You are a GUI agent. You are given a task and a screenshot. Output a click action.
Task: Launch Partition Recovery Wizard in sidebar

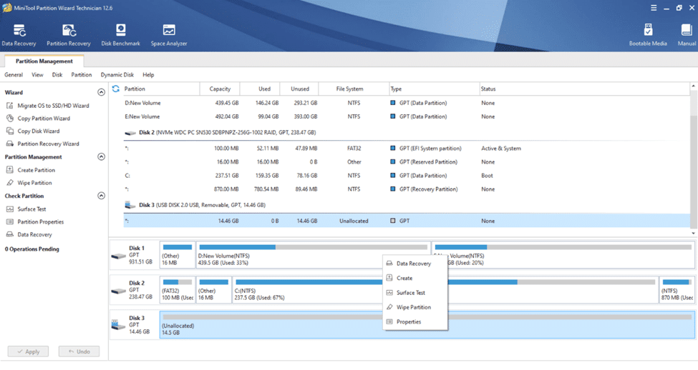click(43, 144)
